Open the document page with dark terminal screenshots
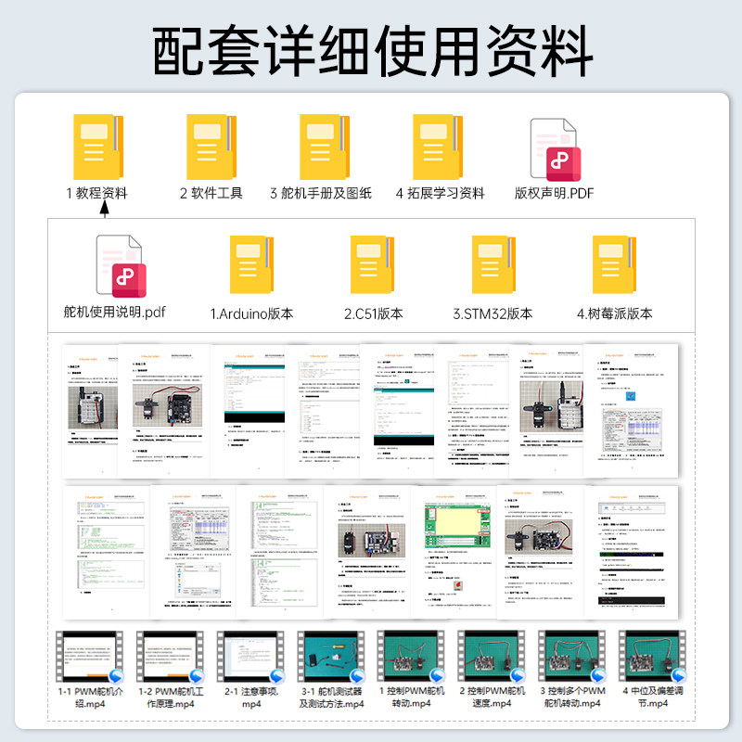Image resolution: width=742 pixels, height=742 pixels. click(632, 552)
